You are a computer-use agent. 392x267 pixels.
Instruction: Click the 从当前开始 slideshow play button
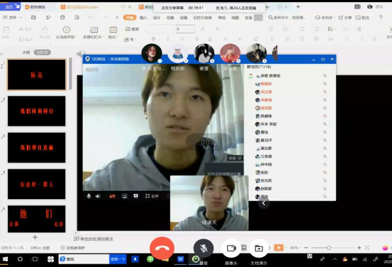66,30
